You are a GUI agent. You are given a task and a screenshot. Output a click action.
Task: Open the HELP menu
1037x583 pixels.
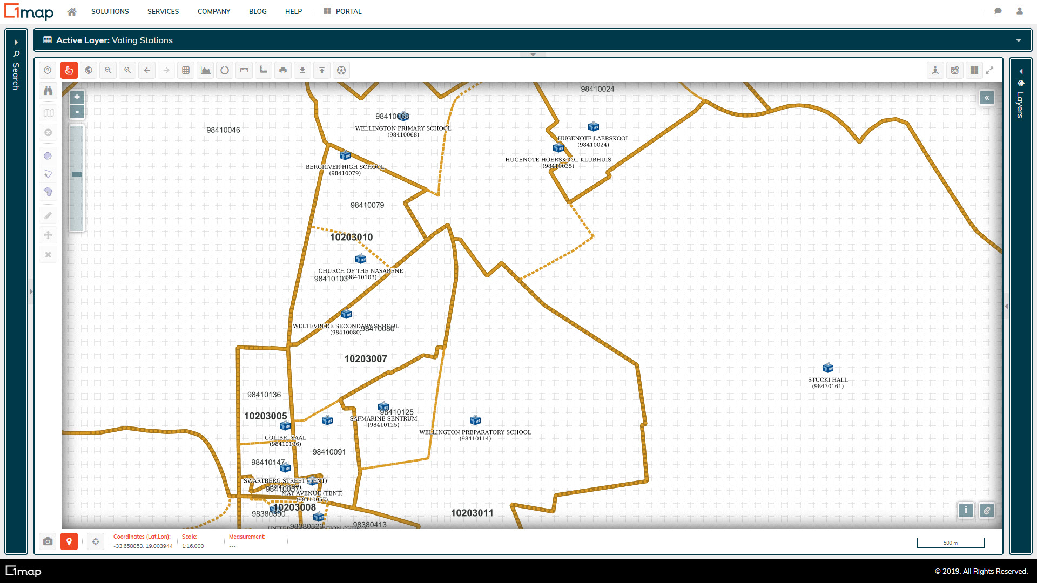point(293,11)
